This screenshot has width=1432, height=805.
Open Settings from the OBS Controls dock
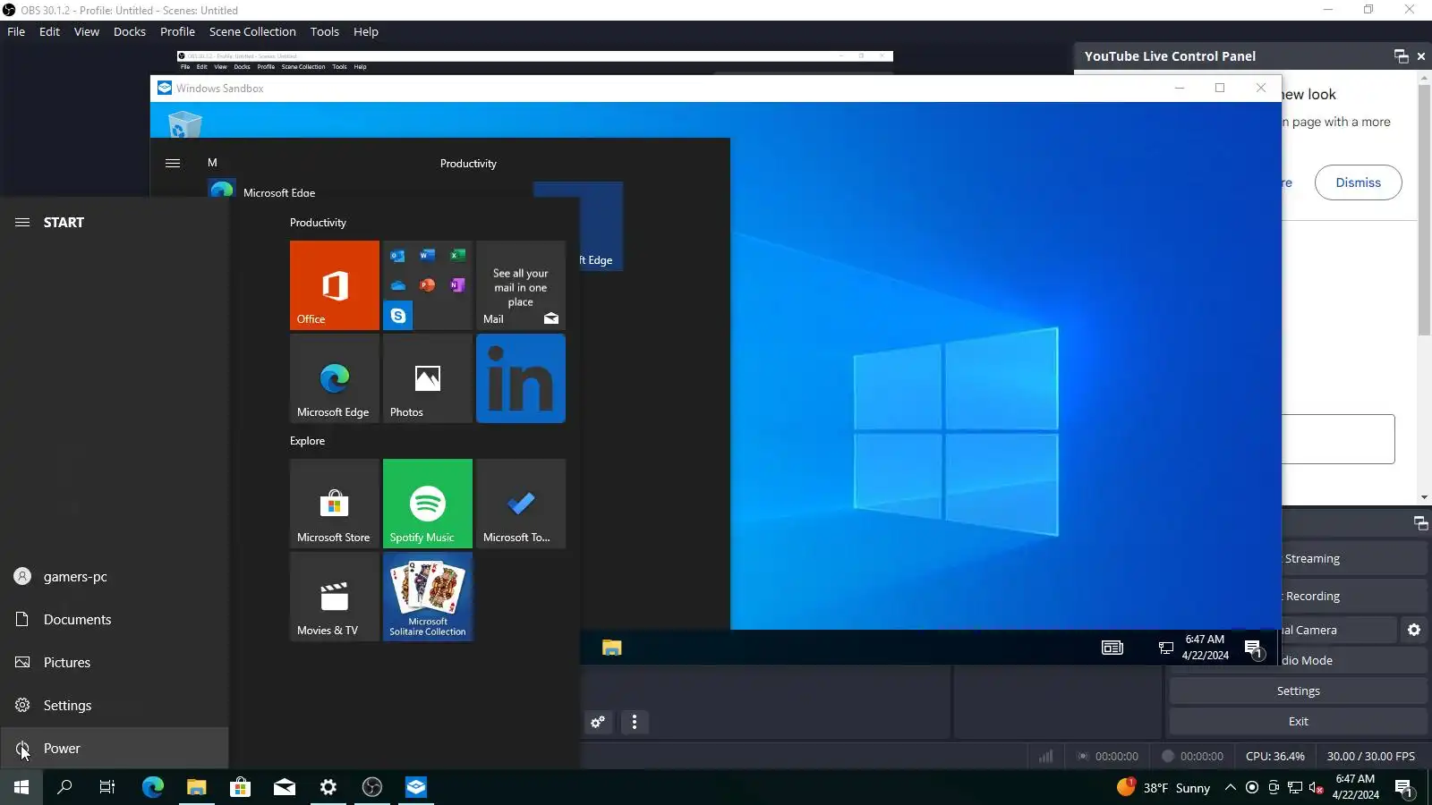[1298, 691]
